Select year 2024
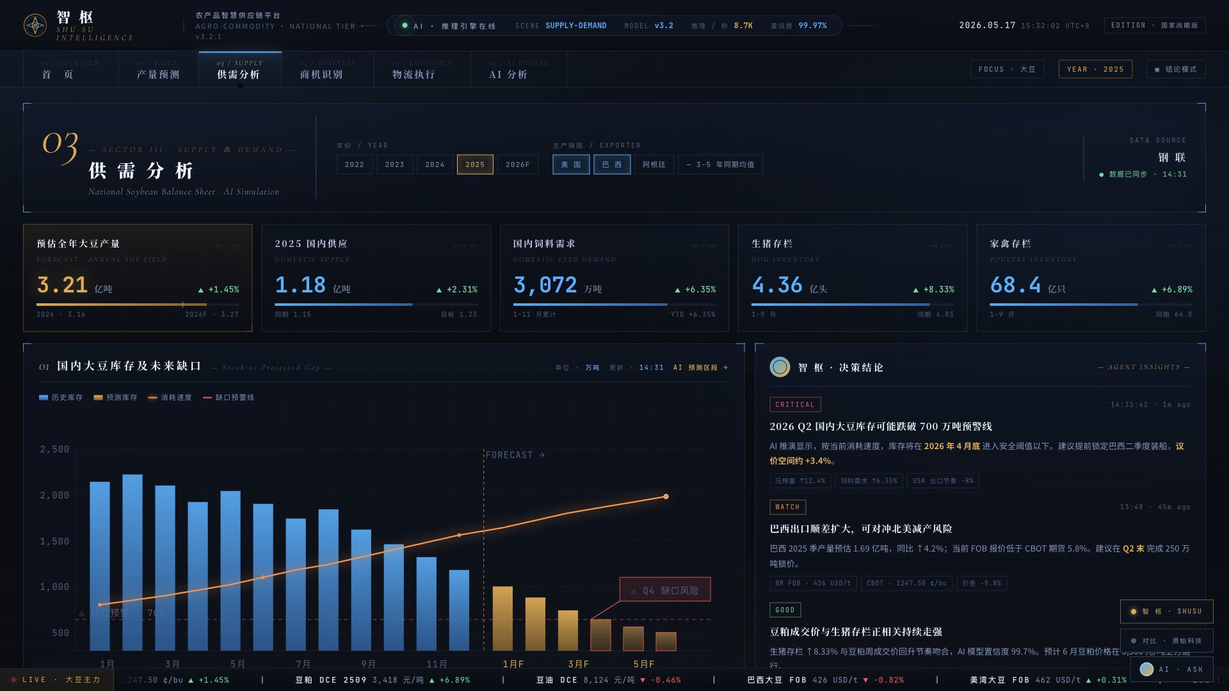 [435, 164]
